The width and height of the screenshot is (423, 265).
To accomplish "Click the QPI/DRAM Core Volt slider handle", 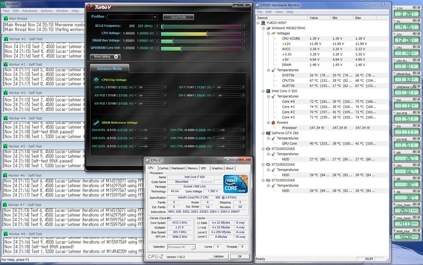I will click(x=181, y=48).
